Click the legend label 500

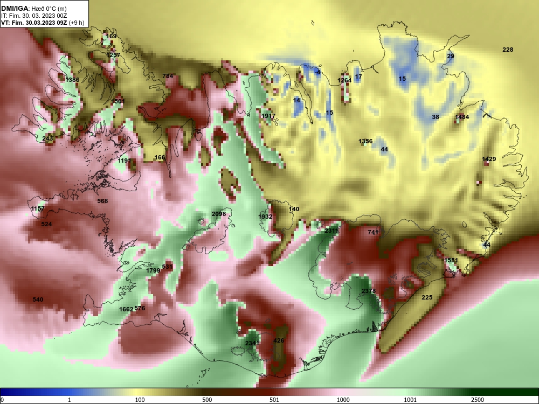tap(207, 400)
